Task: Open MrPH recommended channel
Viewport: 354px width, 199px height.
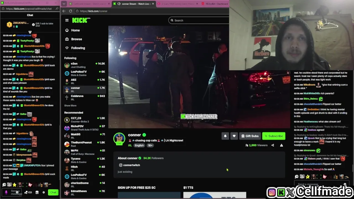Action: 85,152
